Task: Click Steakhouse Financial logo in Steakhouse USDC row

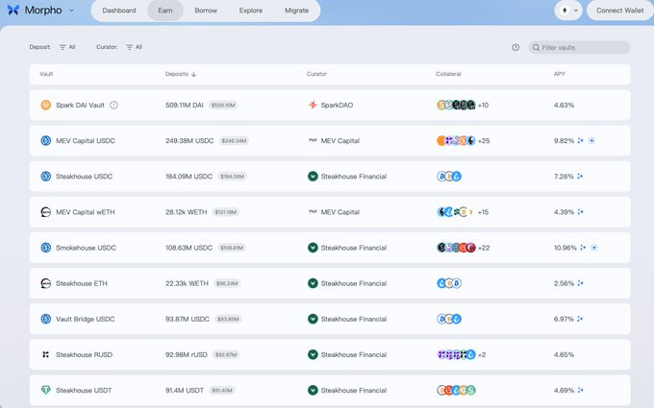Action: (313, 176)
